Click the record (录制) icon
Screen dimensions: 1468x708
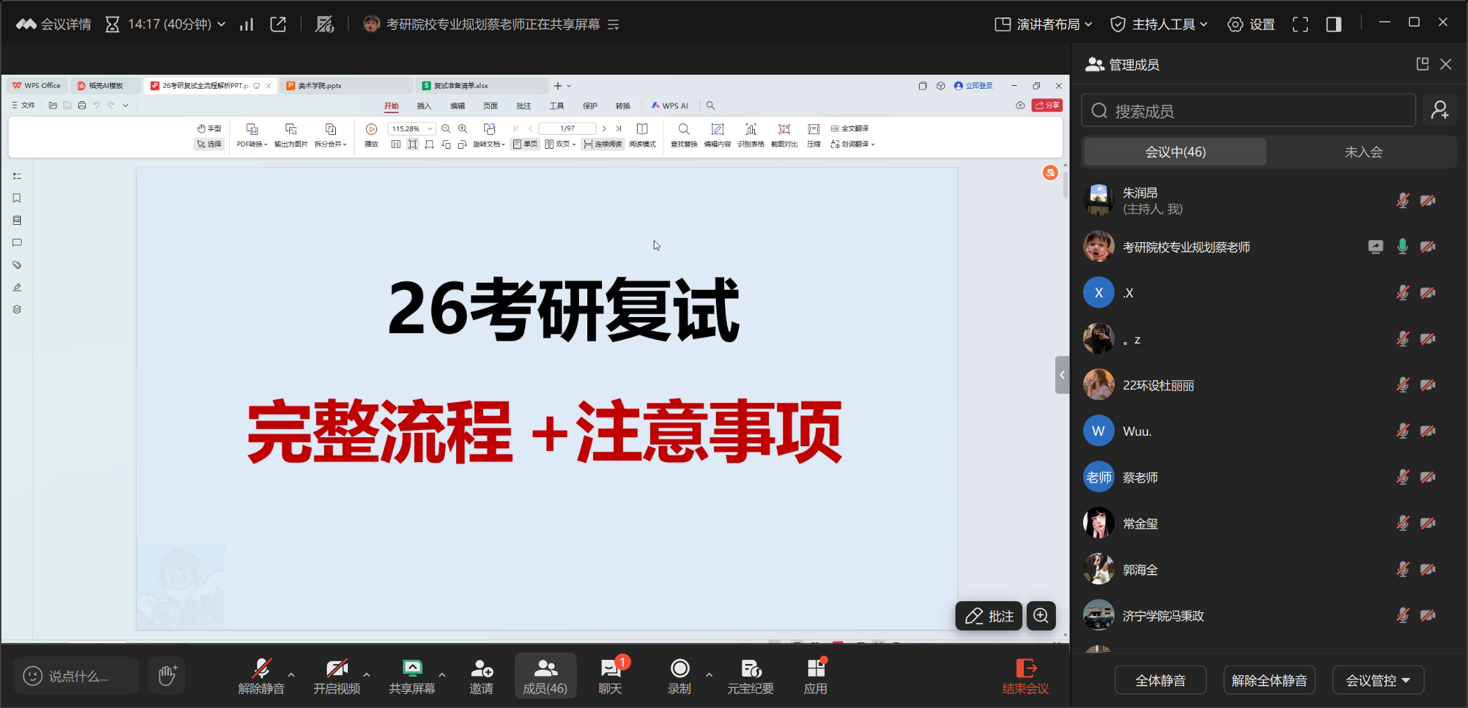tap(680, 675)
